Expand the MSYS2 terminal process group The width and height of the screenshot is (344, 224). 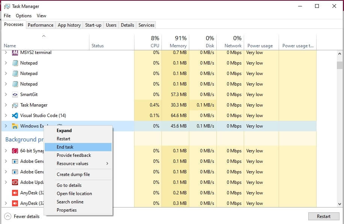[x=6, y=53]
